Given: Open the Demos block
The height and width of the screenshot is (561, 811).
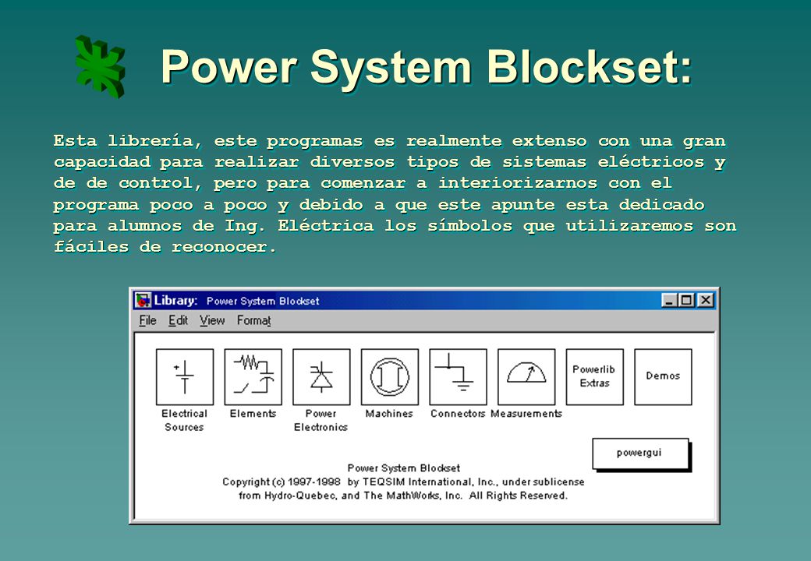Looking at the screenshot, I should 663,377.
